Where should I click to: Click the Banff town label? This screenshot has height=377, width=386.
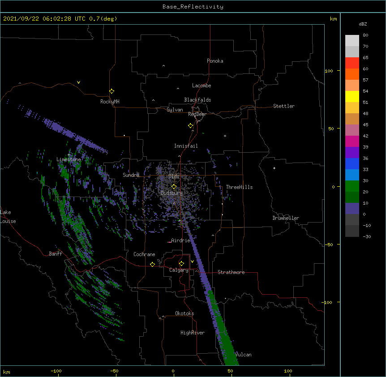[56, 254]
